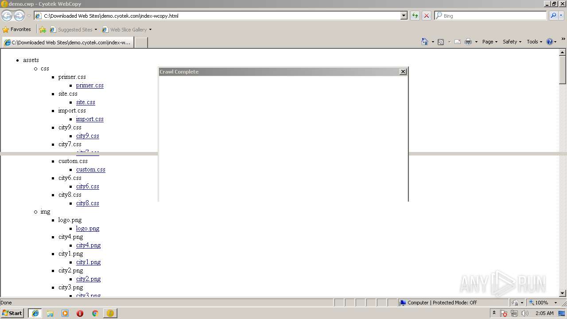Open the Tools menu
567x319 pixels.
535,42
